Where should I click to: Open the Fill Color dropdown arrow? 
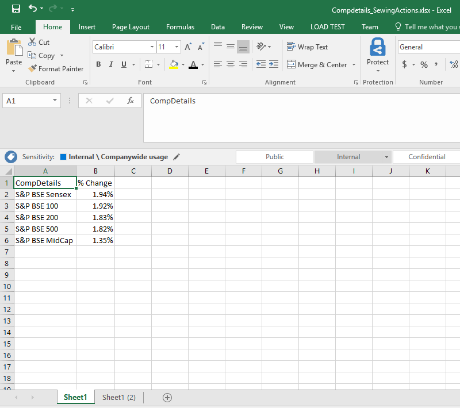(x=183, y=66)
